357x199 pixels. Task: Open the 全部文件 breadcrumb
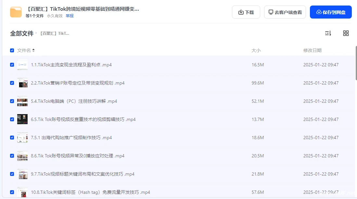(x=22, y=33)
